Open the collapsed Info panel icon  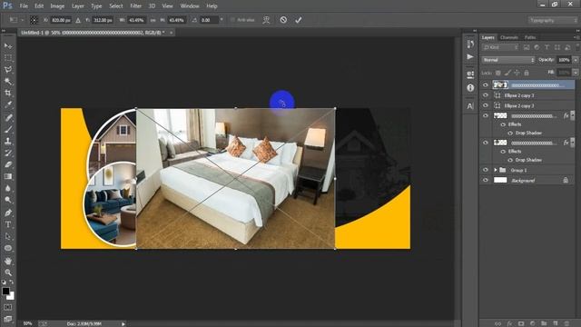point(470,88)
